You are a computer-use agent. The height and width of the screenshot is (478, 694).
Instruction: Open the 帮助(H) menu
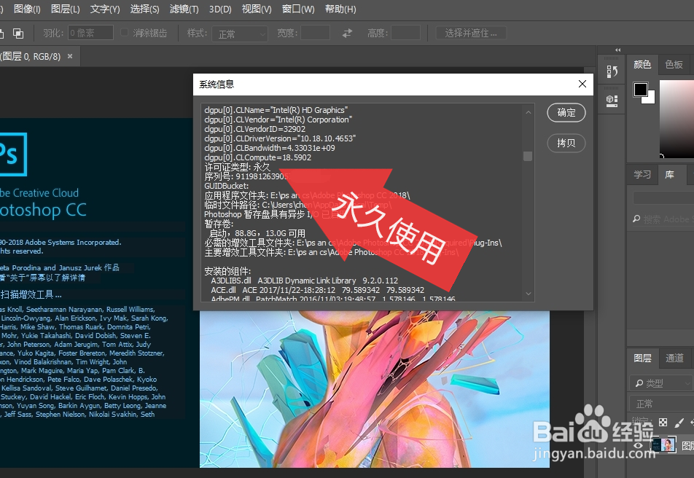(x=340, y=9)
